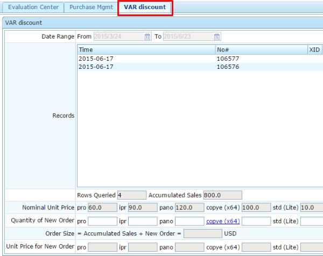
Task: Click the Unit Price for New Order label
Action: (40, 246)
